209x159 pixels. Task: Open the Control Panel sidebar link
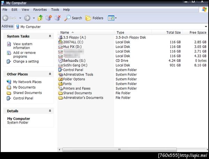coord(23,98)
